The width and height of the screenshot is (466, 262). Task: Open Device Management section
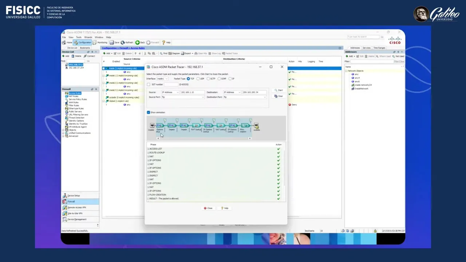coord(80,219)
